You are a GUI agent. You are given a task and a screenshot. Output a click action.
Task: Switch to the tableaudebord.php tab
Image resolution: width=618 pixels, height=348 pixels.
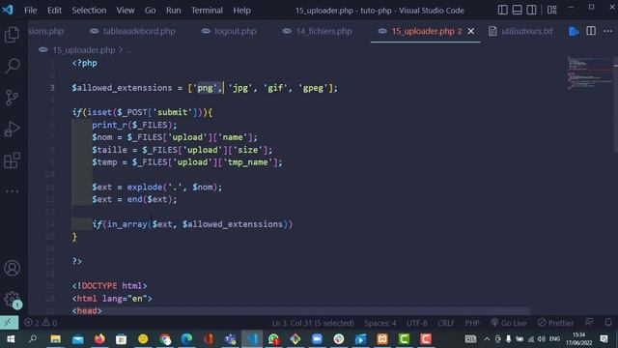tap(132, 31)
